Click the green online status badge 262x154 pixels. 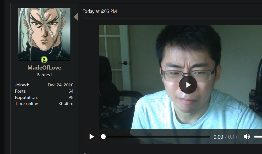tap(44, 60)
